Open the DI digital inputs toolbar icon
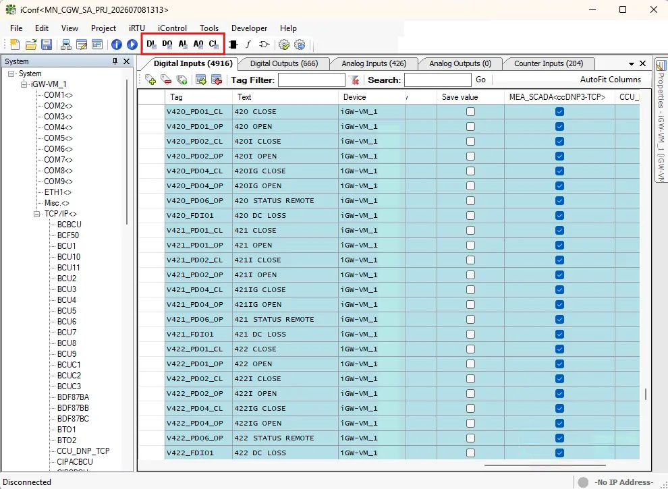This screenshot has width=668, height=489. (151, 44)
